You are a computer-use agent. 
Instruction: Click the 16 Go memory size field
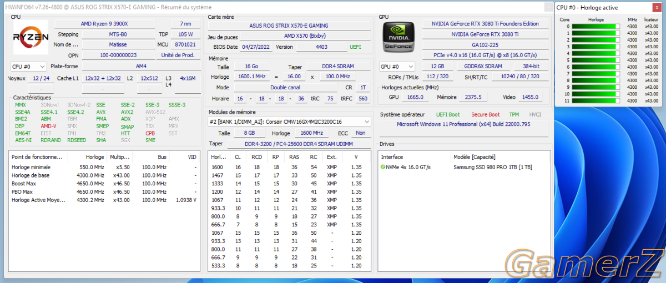pyautogui.click(x=251, y=67)
